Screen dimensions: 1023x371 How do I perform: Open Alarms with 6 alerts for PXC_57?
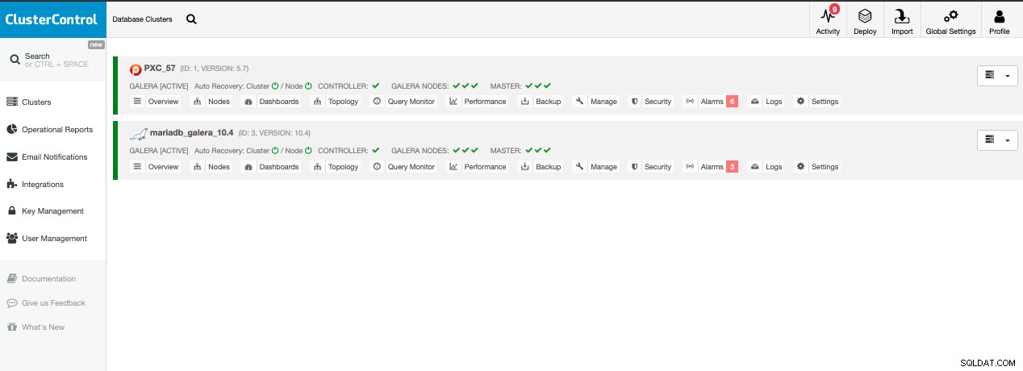pyautogui.click(x=711, y=102)
